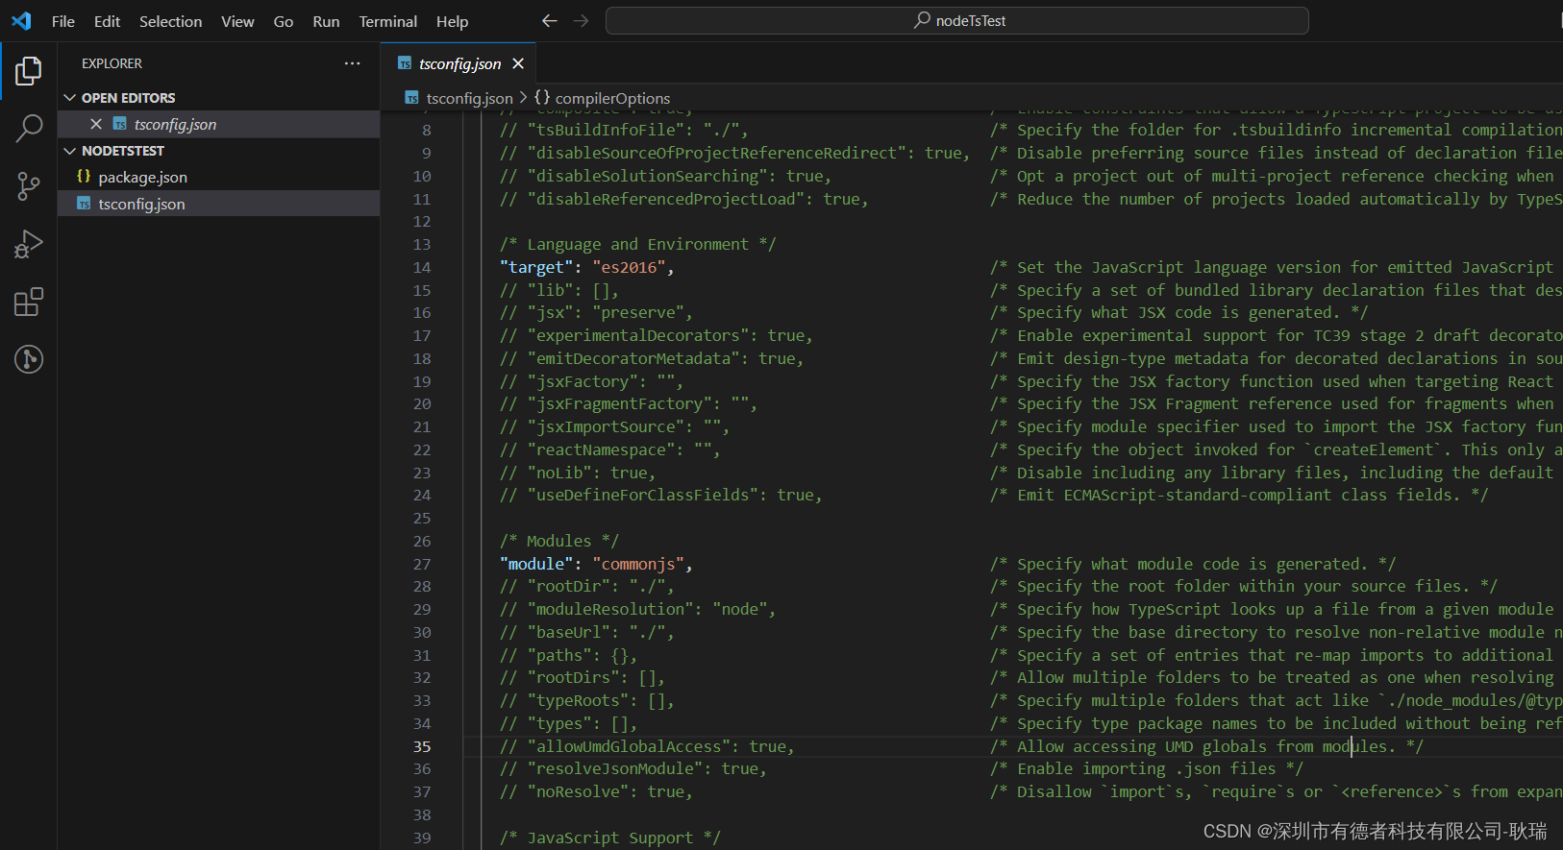The image size is (1563, 850).
Task: Open the Source Control view icon
Action: pyautogui.click(x=29, y=186)
